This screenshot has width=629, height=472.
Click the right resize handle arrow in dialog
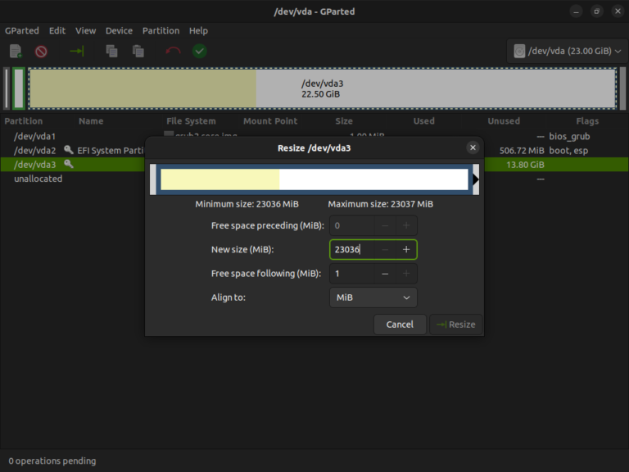476,179
